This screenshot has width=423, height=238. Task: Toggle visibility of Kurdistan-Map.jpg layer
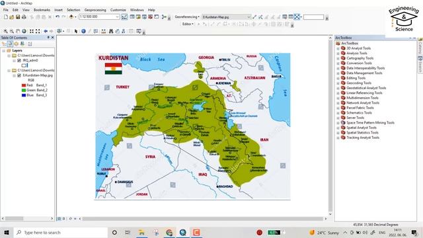(x=19, y=75)
